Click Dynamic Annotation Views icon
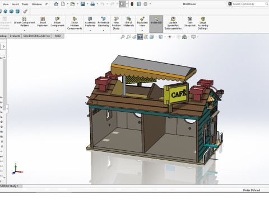The height and width of the screenshot is (201, 269). (x=146, y=37)
